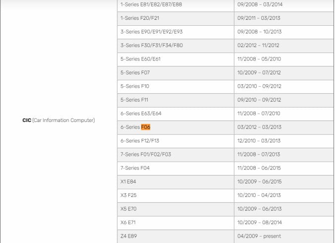The width and height of the screenshot is (335, 243).
Task: Click the 3-Series F30/F31/F34/F80 cell
Action: (x=152, y=46)
